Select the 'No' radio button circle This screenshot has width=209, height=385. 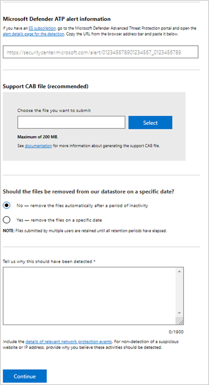(7, 205)
